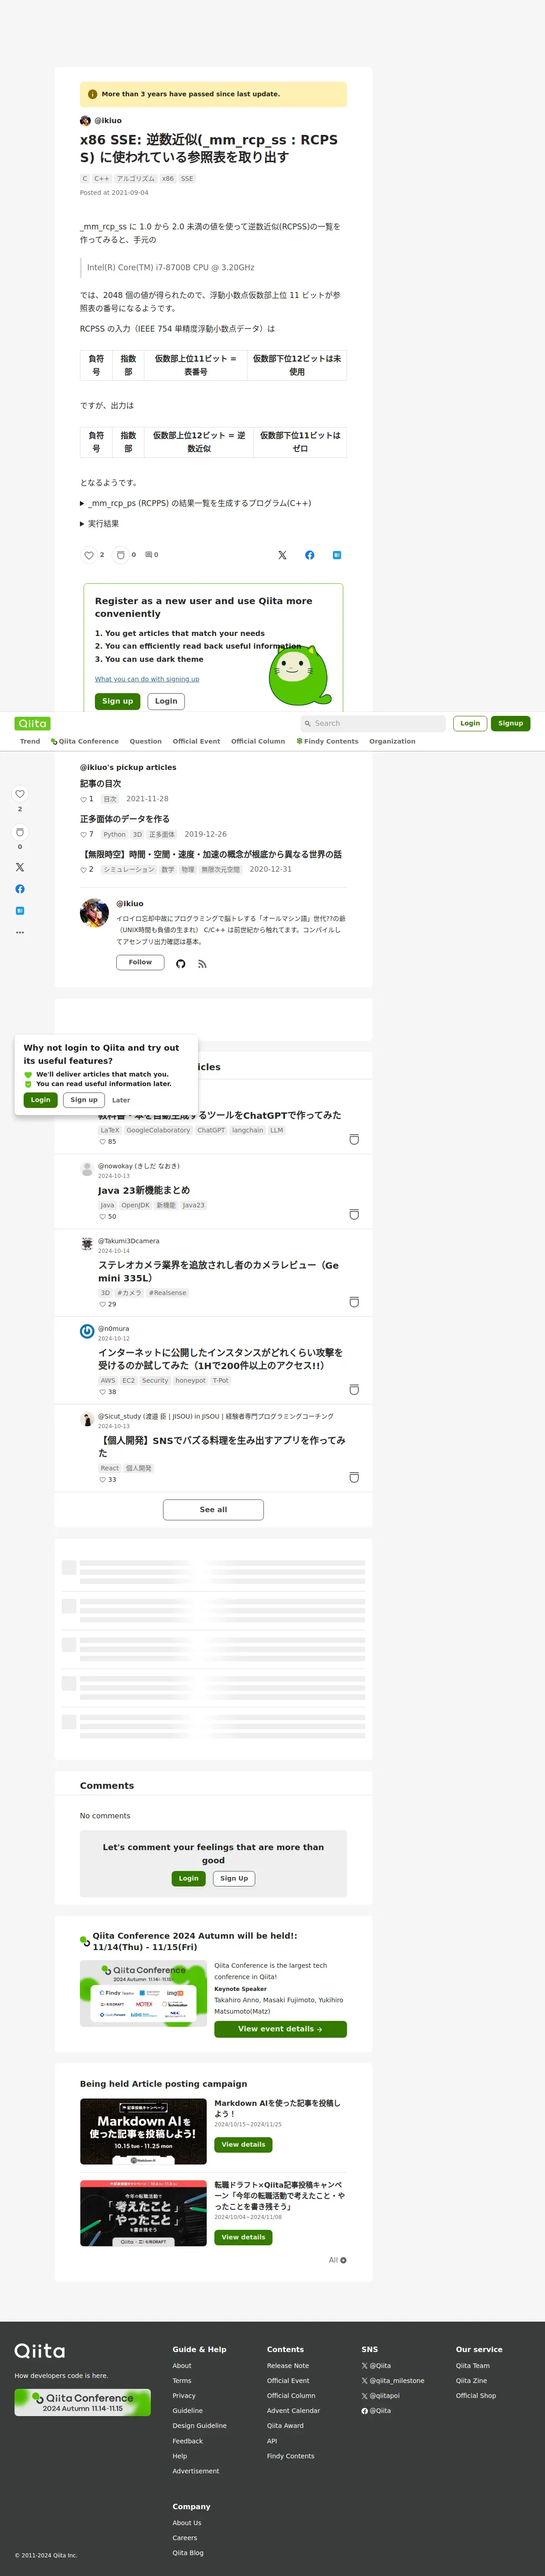
Task: Open the Official Event tab
Action: point(196,742)
